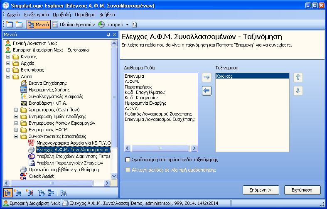Open Υποβολή Φορολογικών Στοιχείων icon
Viewport: 327px width, 209px height.
pos(32,163)
